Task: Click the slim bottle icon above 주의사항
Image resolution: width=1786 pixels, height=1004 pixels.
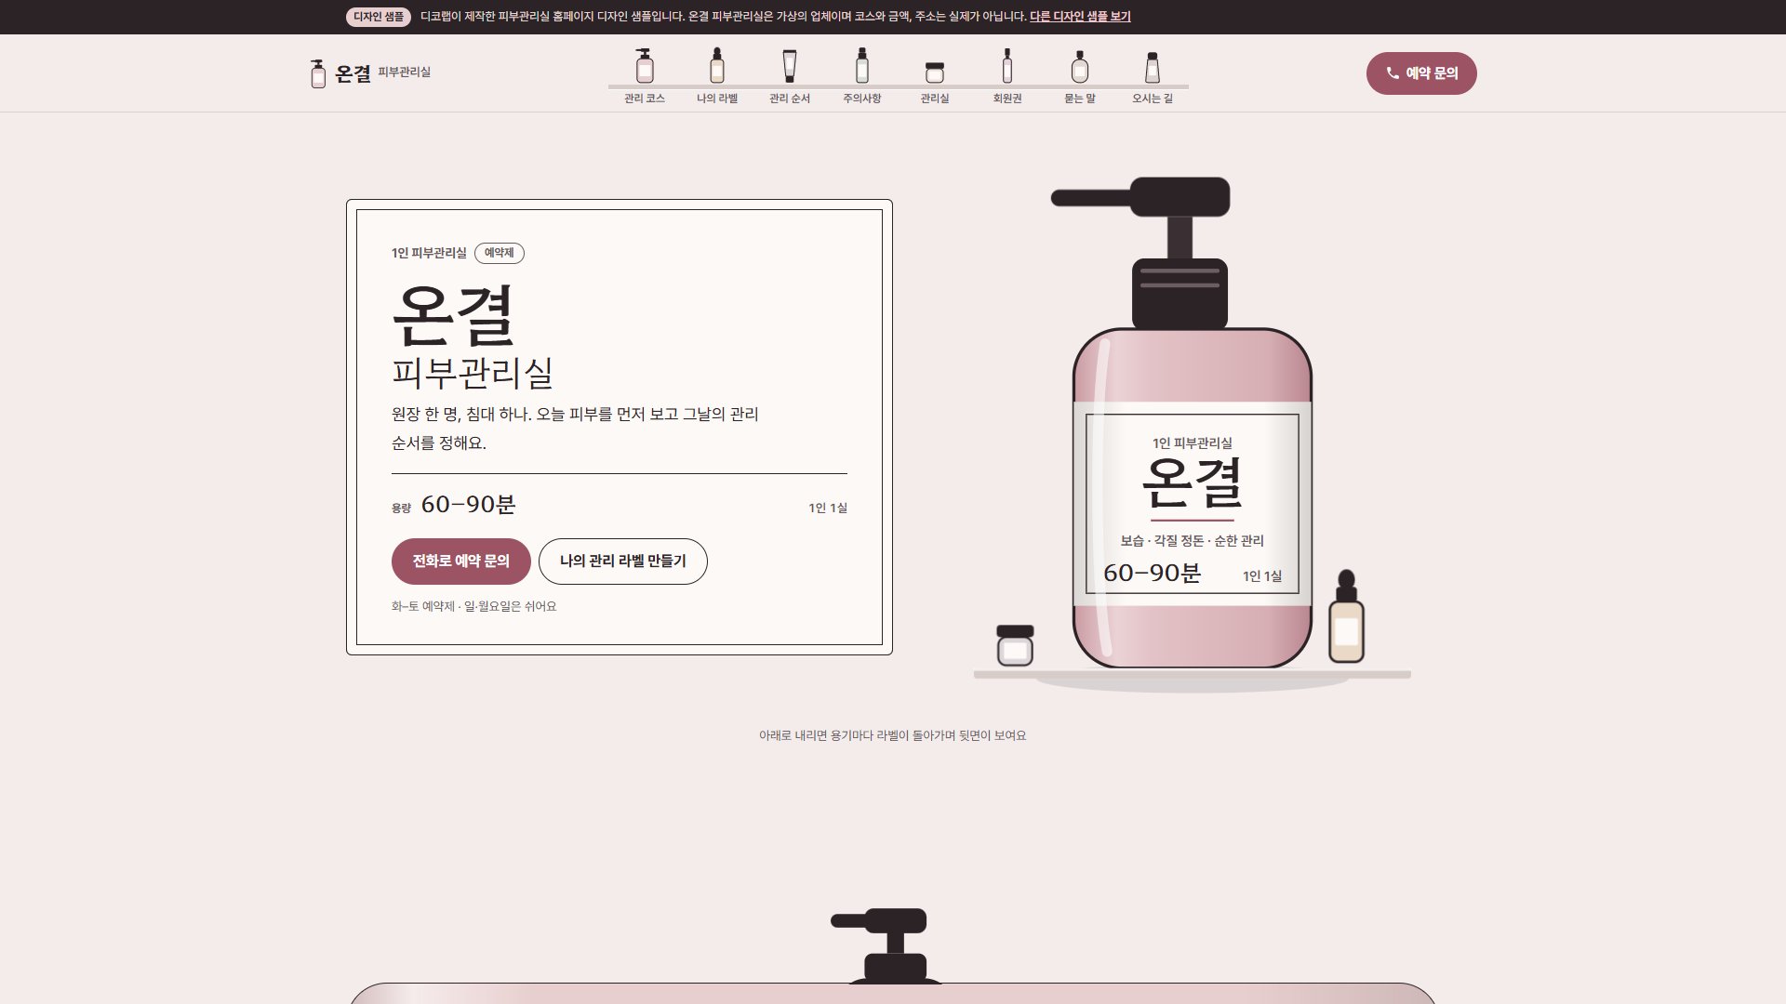Action: click(x=861, y=66)
